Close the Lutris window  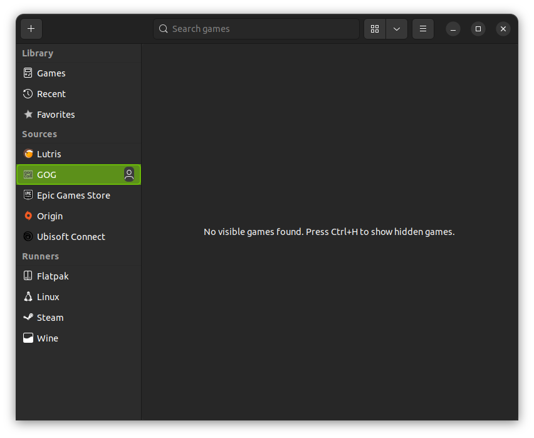tap(503, 29)
